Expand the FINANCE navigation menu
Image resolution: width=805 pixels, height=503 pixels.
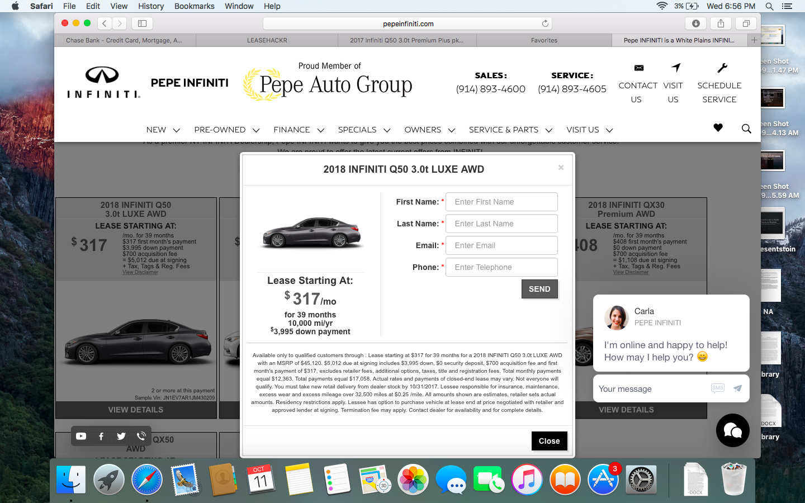[x=299, y=130]
